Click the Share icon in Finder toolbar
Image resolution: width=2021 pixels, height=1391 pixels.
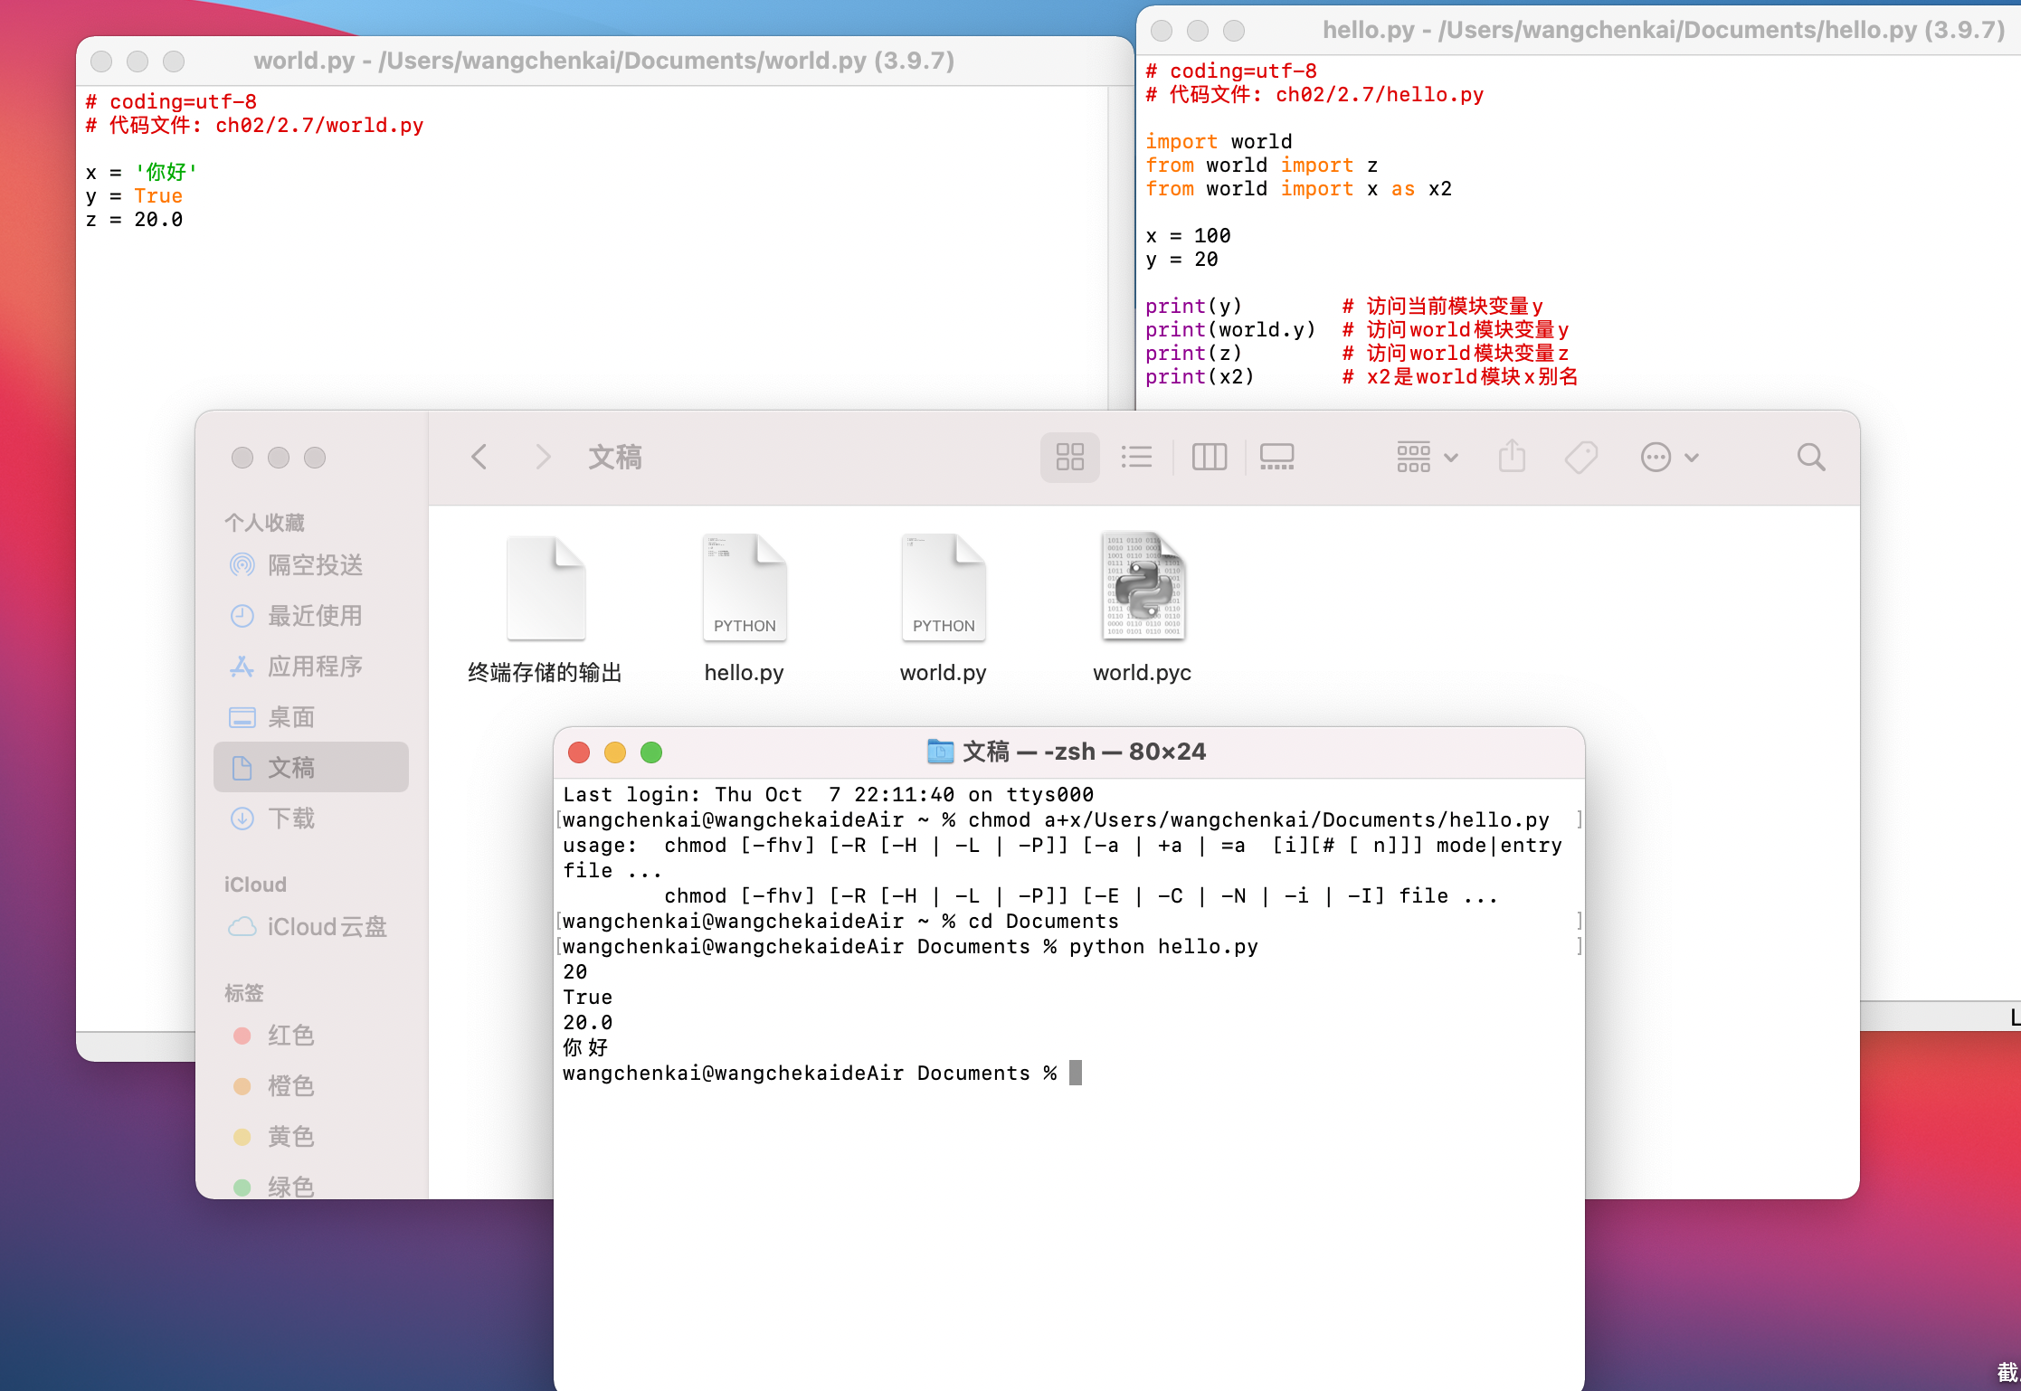coord(1512,457)
